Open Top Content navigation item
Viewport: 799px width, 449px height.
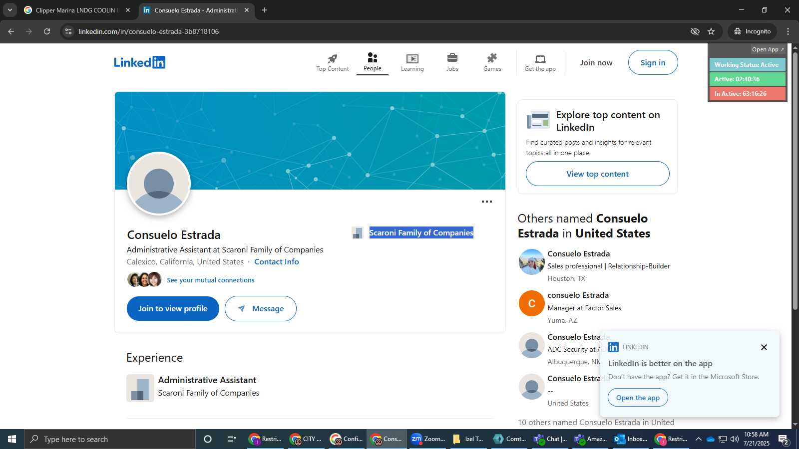[332, 63]
